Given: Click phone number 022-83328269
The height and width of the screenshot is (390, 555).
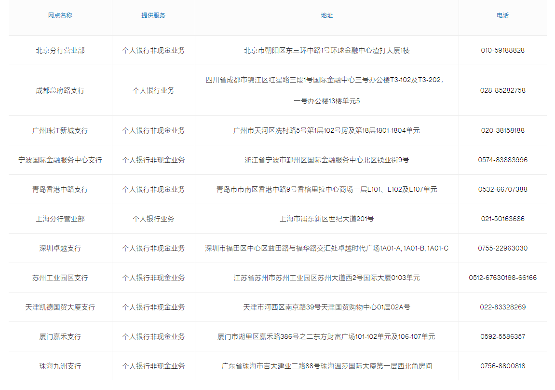Looking at the screenshot, I should (502, 307).
